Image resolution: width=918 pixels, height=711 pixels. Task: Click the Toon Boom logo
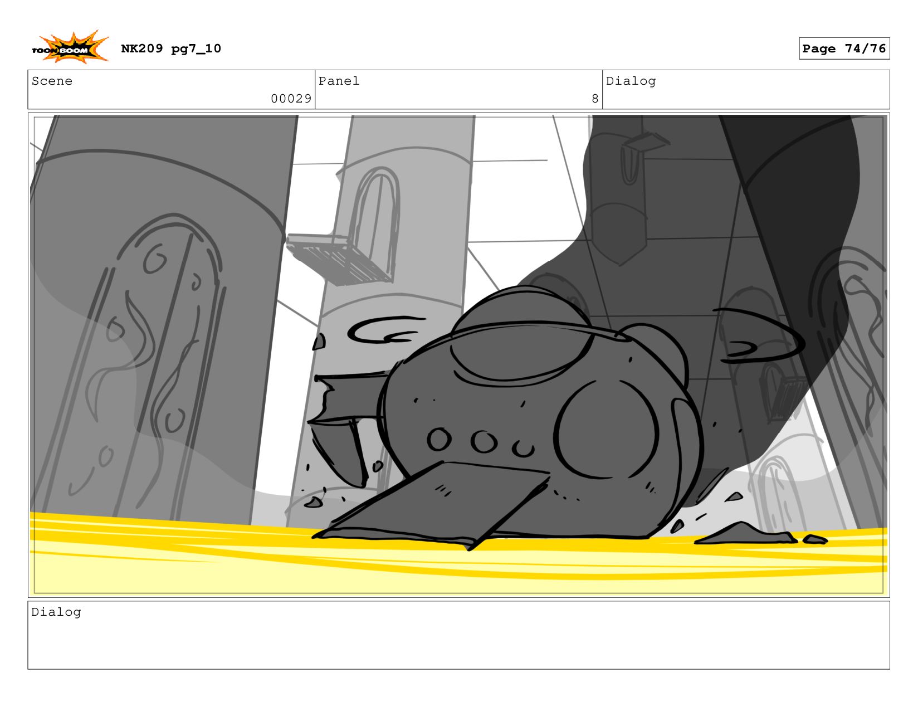click(70, 47)
